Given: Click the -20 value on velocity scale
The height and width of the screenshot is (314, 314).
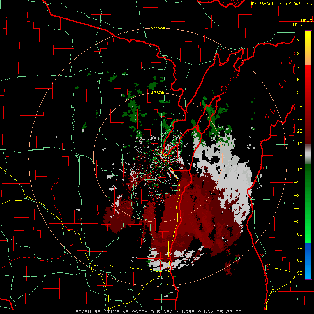Looking at the screenshot, I should click(298, 182).
